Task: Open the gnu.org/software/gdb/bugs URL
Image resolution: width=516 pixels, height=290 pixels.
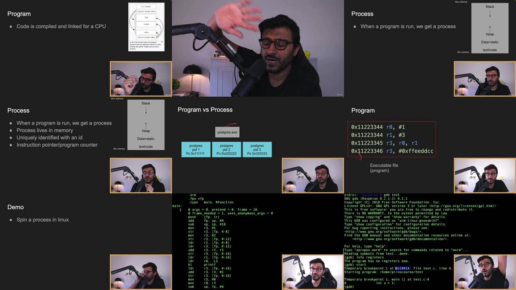Action: (383, 232)
